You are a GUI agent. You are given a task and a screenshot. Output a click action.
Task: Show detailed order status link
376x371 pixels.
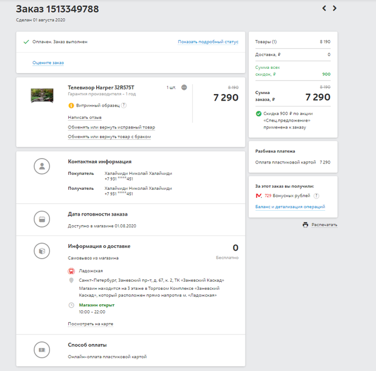point(208,42)
